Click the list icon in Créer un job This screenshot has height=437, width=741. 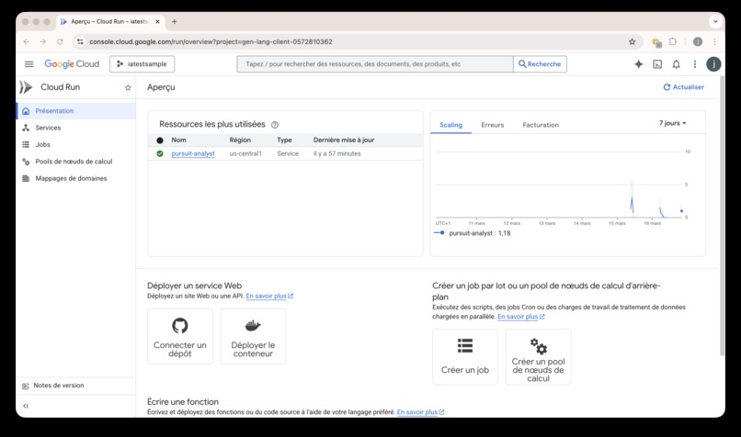(x=465, y=345)
